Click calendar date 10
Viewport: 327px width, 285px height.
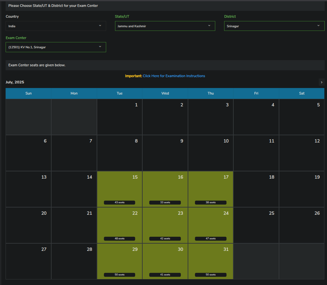[x=211, y=153]
